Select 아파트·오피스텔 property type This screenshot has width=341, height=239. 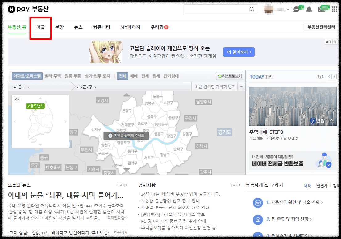pos(27,76)
